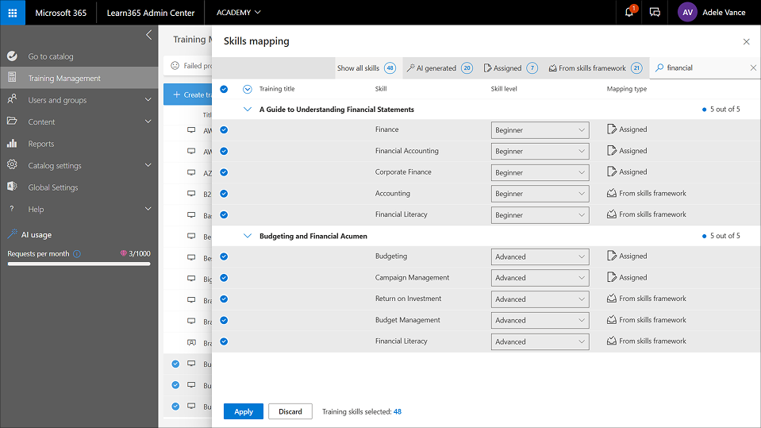Click the Apply button
The image size is (761, 428).
(x=244, y=411)
